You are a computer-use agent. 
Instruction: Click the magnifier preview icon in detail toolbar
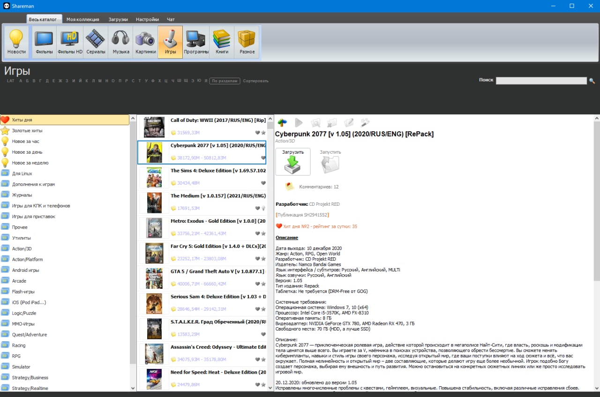[316, 123]
